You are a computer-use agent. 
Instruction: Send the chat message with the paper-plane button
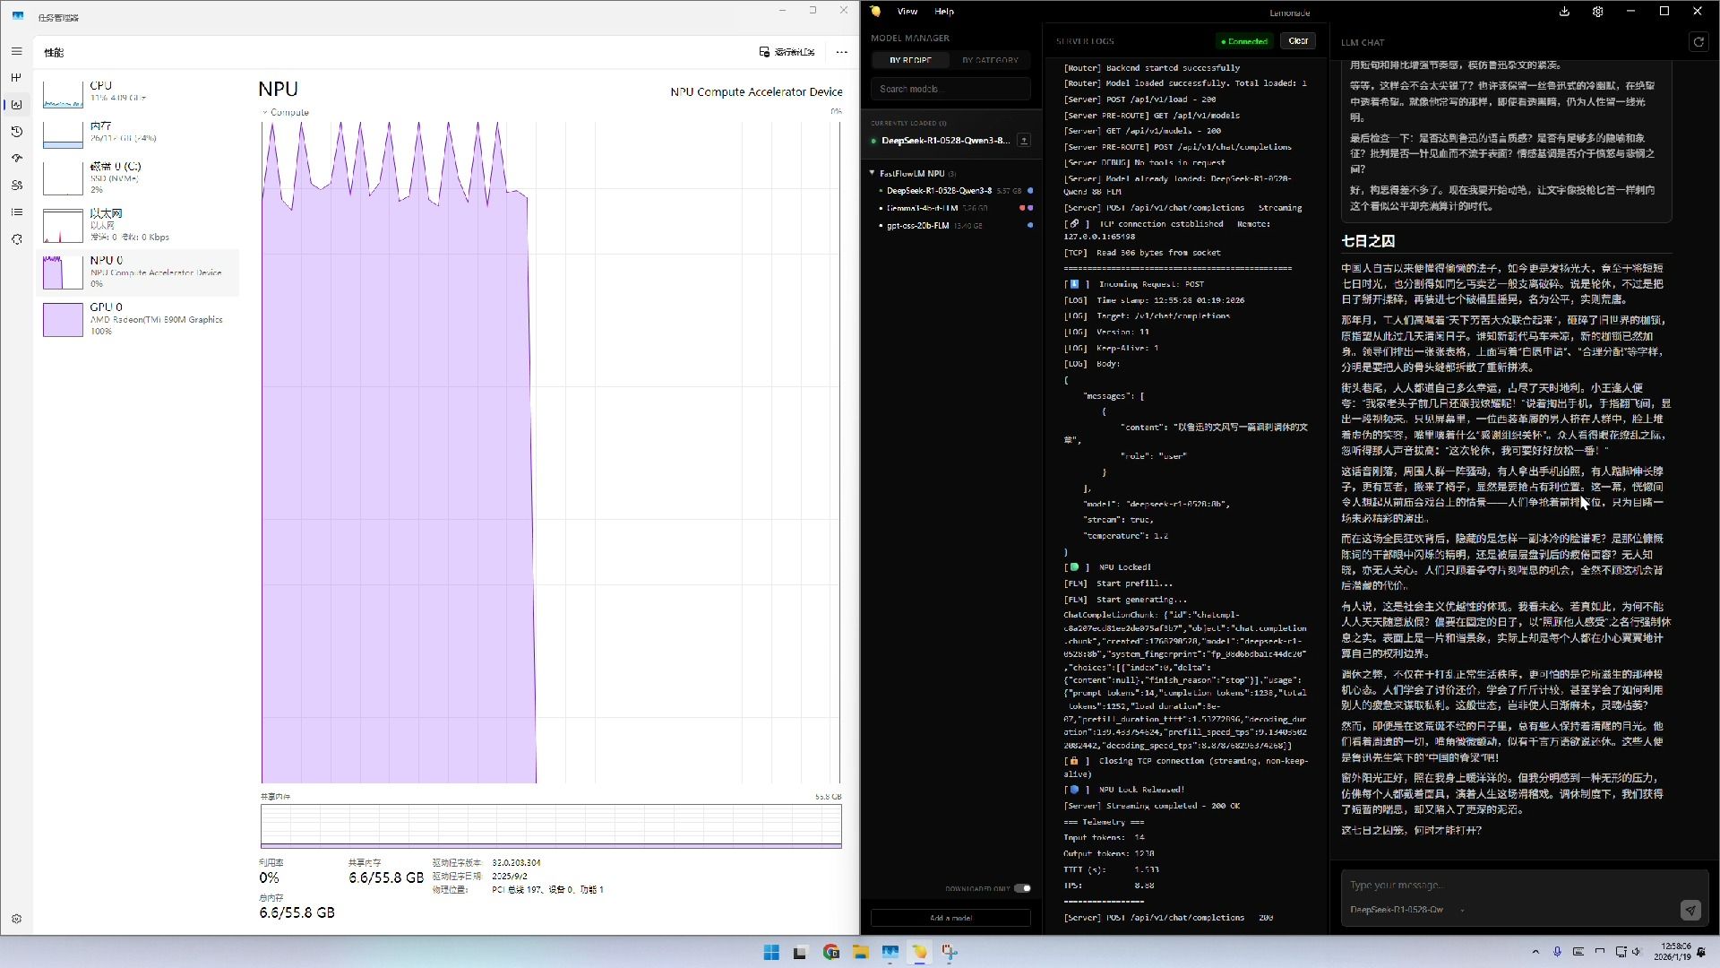tap(1690, 910)
